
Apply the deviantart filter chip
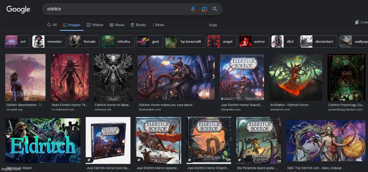pyautogui.click(x=318, y=42)
